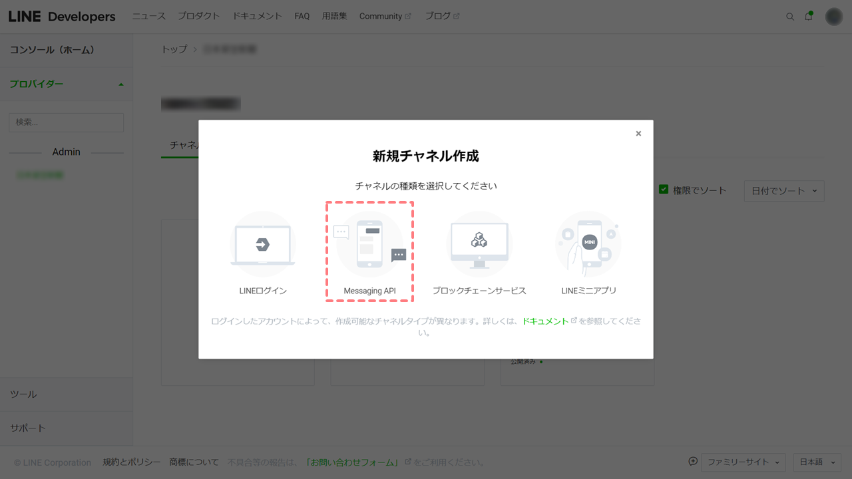Viewport: 852px width, 479px height.
Task: Click the LINEログイン label text
Action: click(263, 291)
